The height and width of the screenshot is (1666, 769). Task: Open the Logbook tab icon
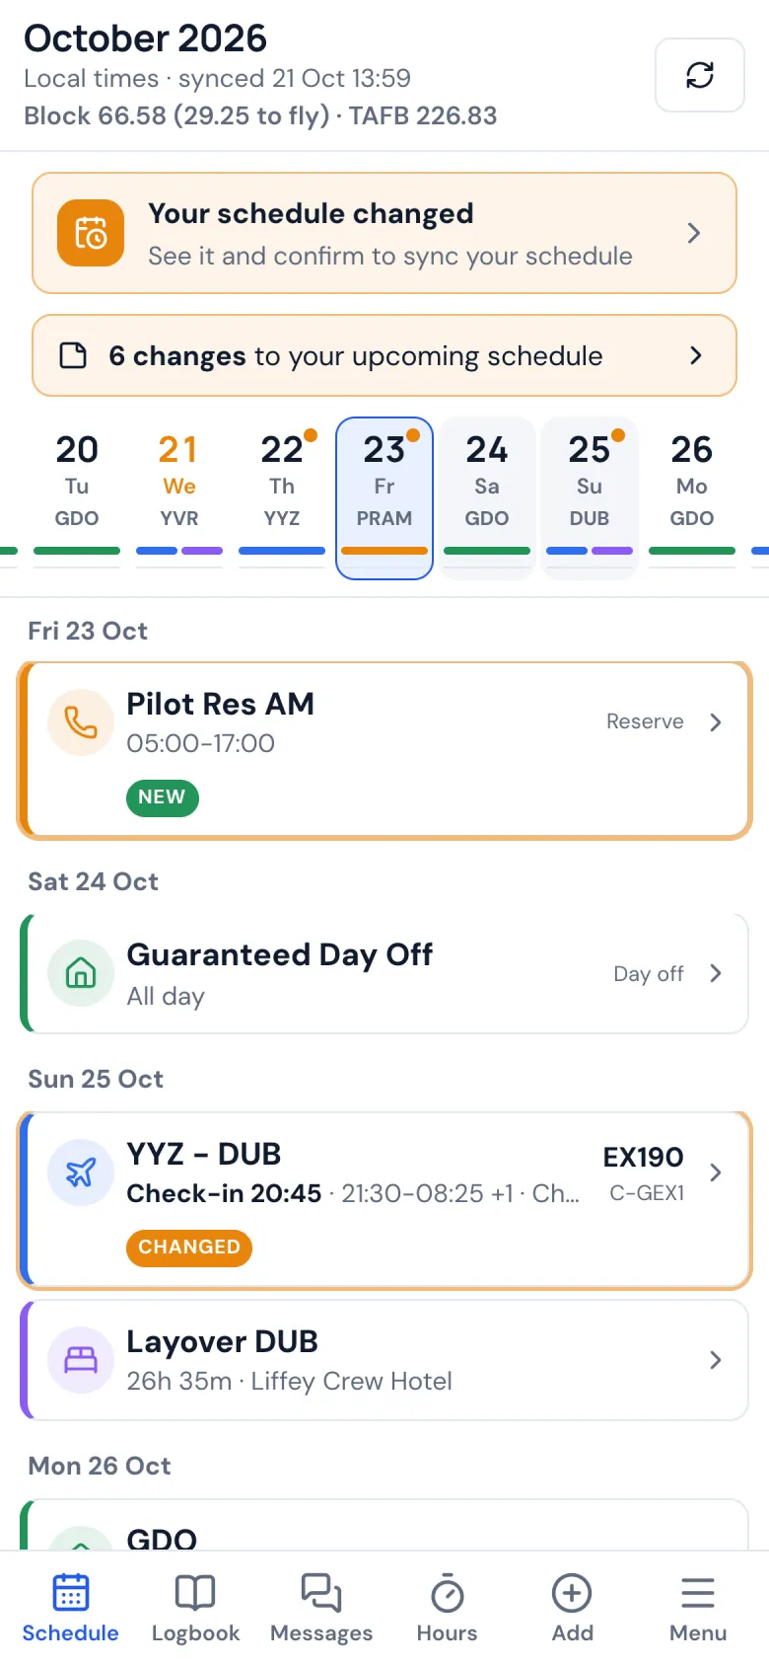pyautogui.click(x=195, y=1593)
